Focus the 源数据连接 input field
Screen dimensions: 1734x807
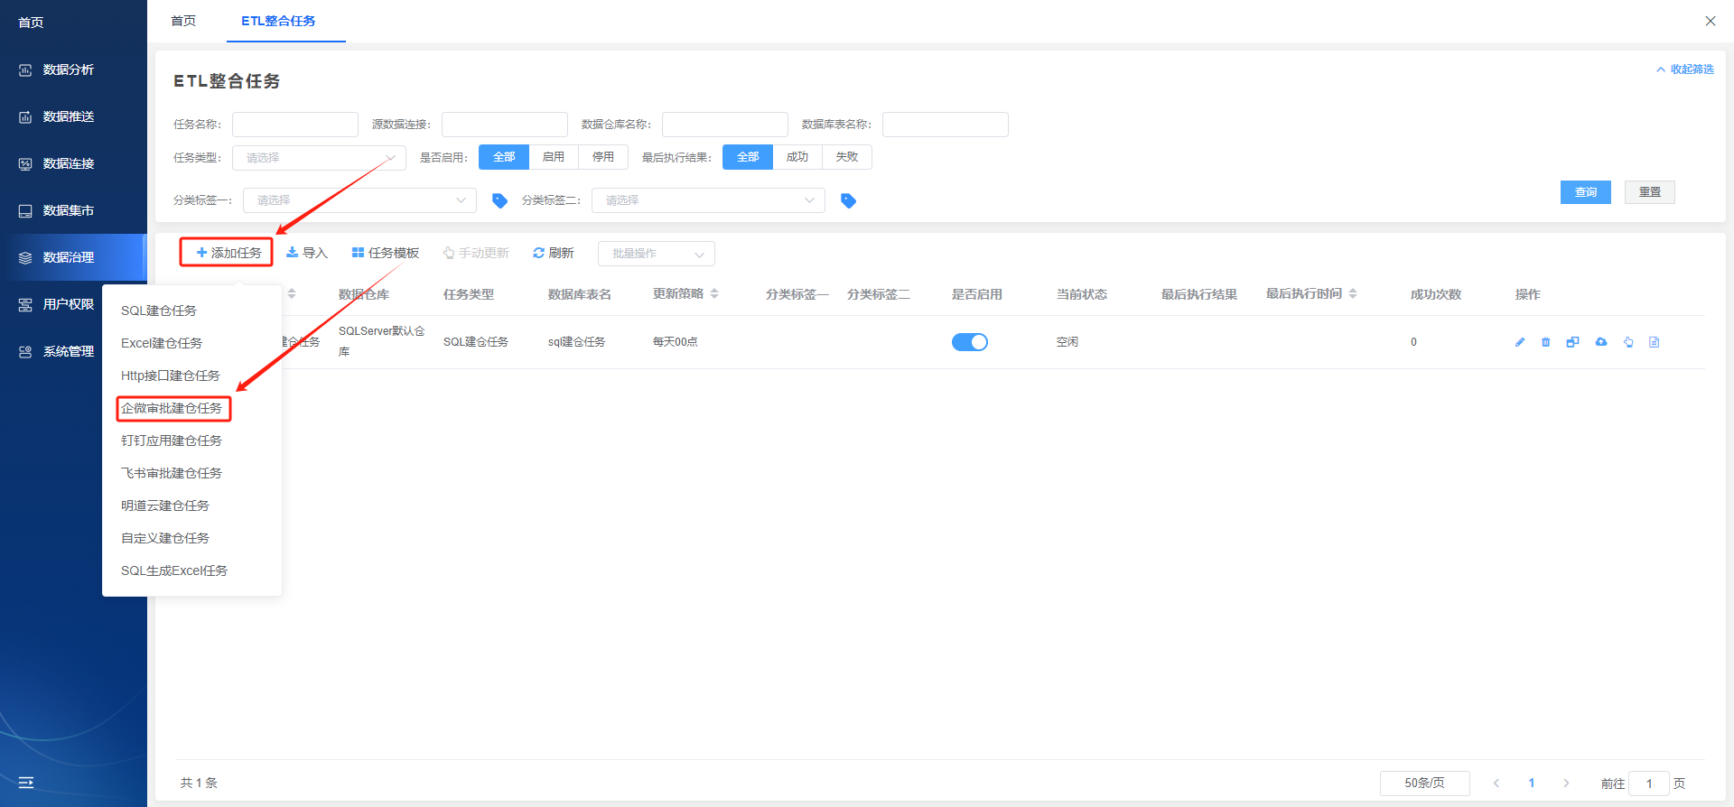point(505,125)
